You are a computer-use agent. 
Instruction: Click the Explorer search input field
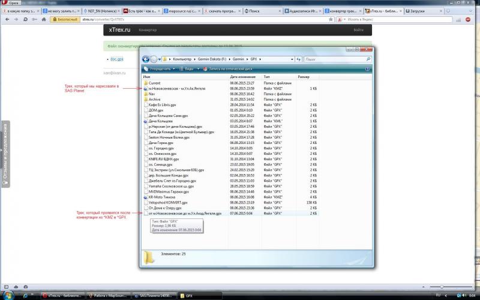(x=333, y=59)
